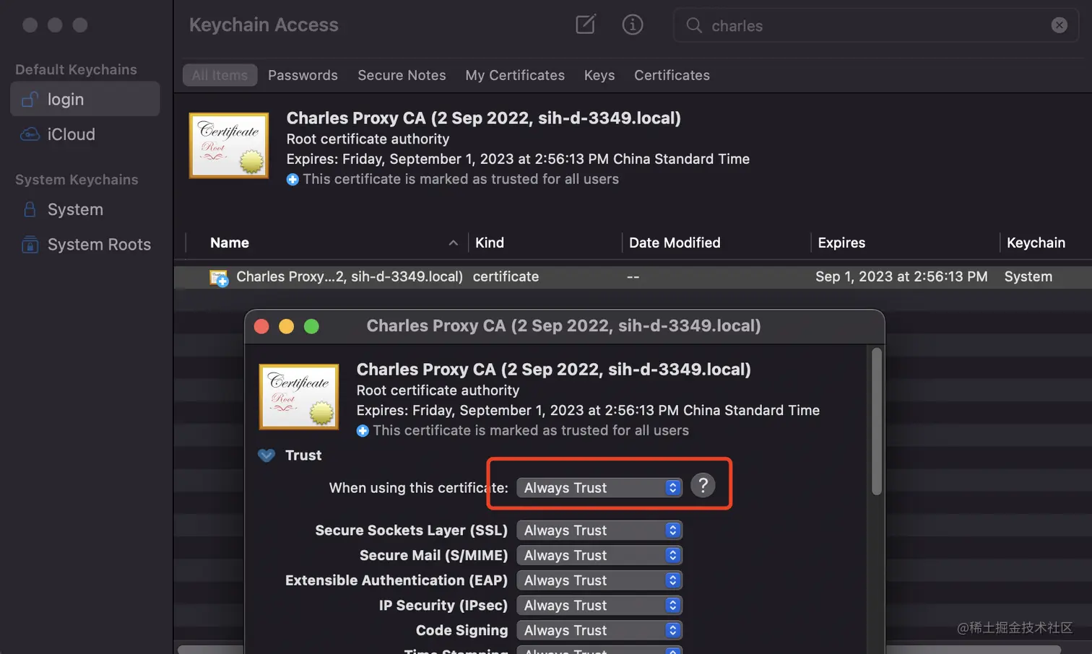1092x654 pixels.
Task: Switch to the Passwords tab
Action: [x=303, y=75]
